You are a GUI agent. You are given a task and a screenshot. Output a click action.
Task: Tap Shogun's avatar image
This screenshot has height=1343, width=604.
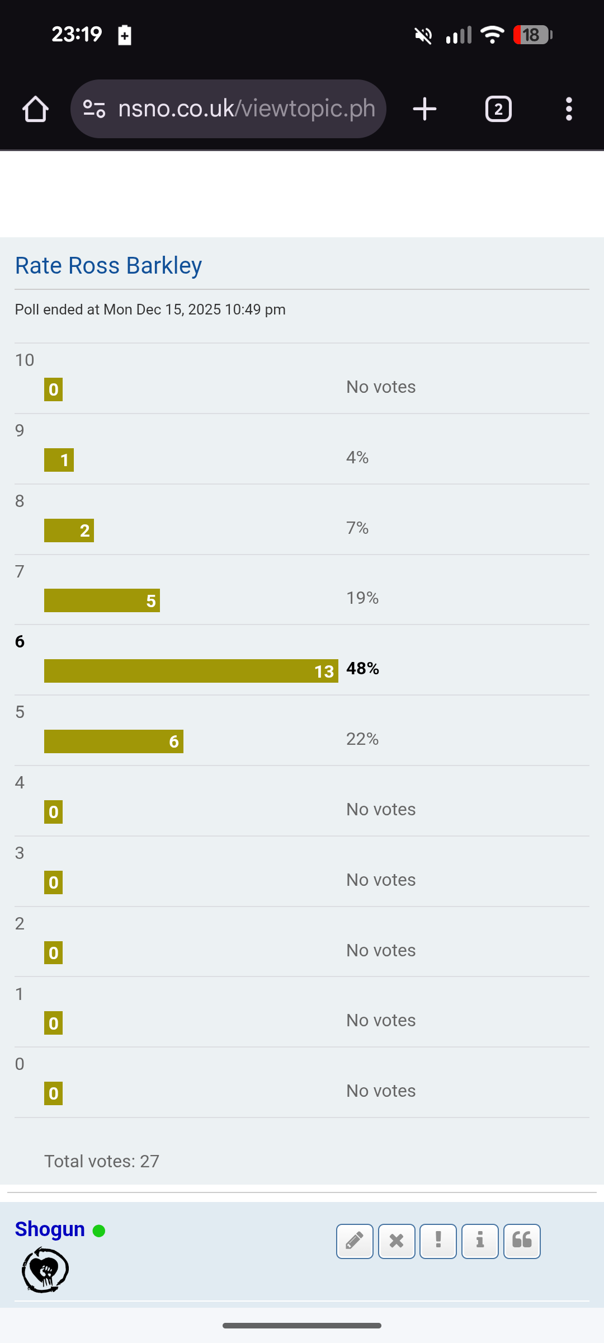[x=45, y=1270]
